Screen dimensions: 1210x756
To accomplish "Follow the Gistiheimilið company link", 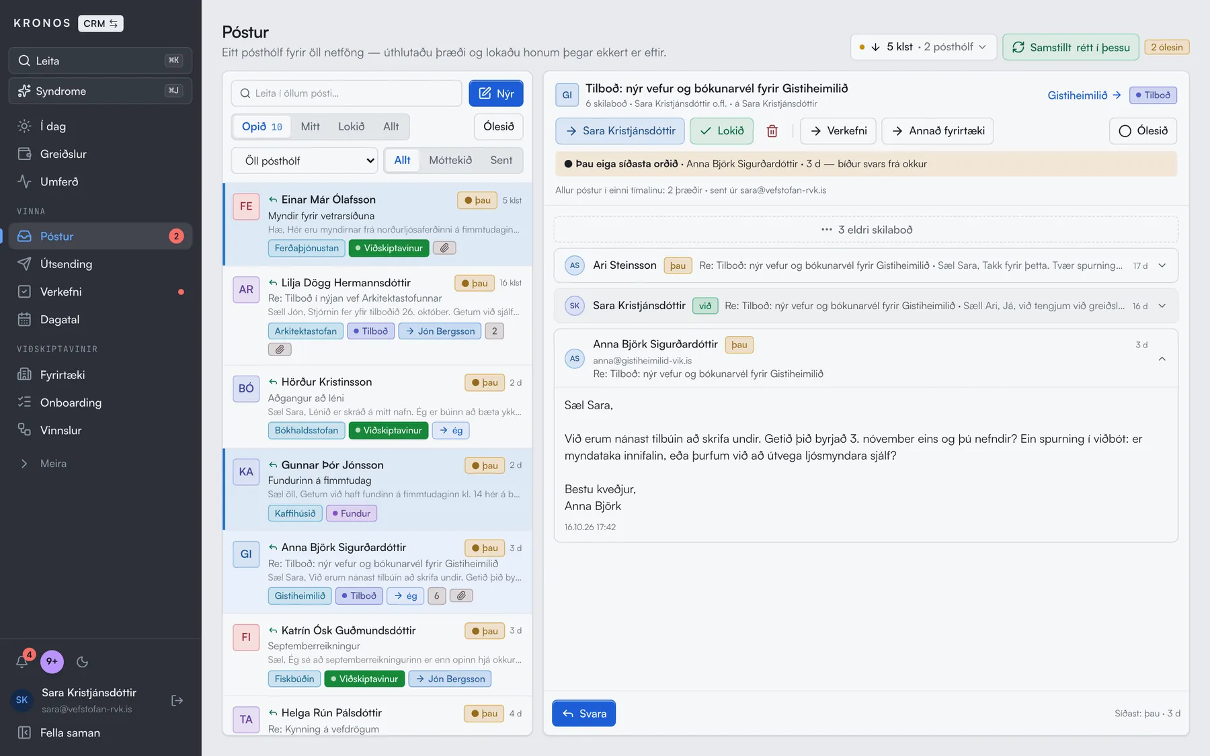I will (x=1084, y=95).
